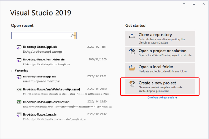This screenshot has width=209, height=139.
Task: Choose Open a project or solution
Action: click(x=162, y=51)
